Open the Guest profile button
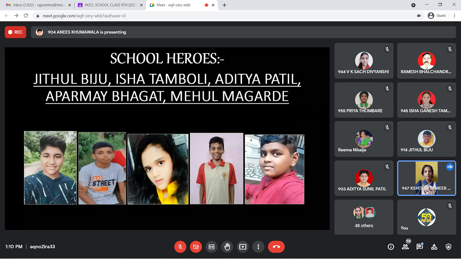 pos(437,15)
